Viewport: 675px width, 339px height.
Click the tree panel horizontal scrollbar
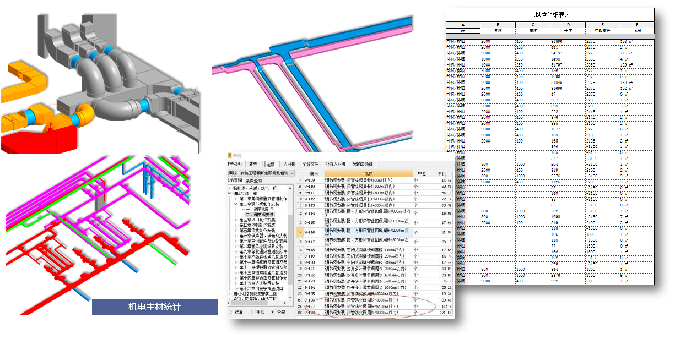click(x=249, y=303)
